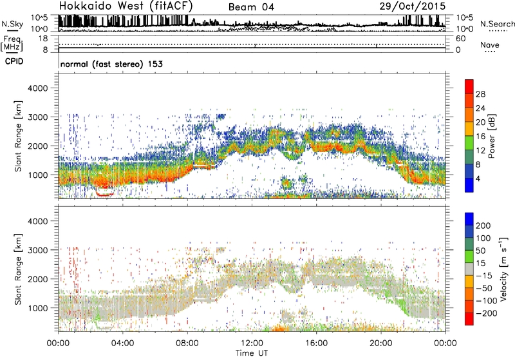Select the "20:00" time tick label

380,343
